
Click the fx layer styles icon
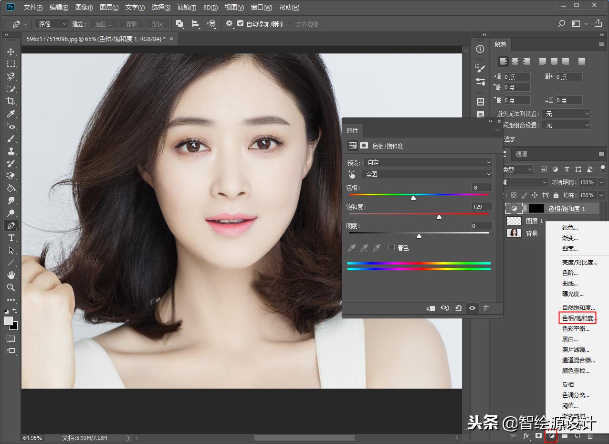click(x=526, y=436)
